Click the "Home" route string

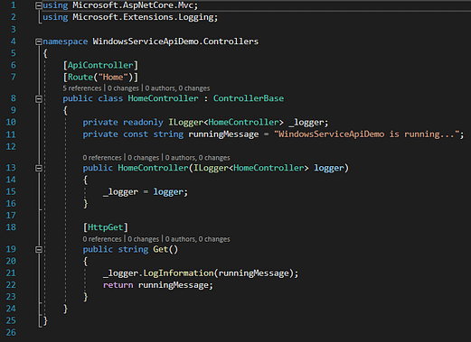(113, 78)
